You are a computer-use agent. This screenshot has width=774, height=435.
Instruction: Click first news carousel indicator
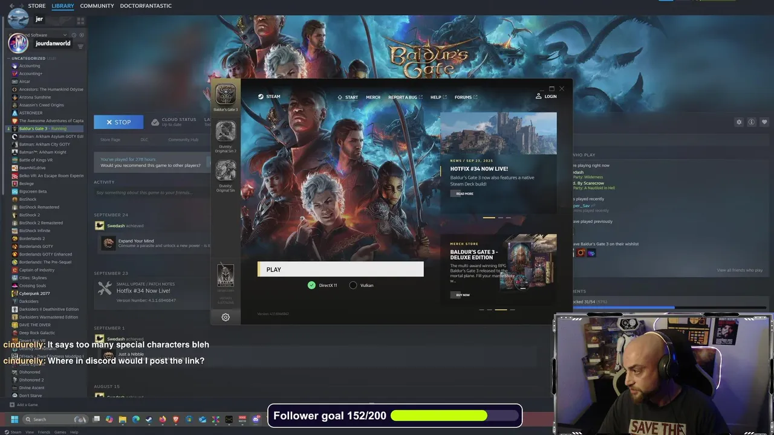(x=489, y=217)
